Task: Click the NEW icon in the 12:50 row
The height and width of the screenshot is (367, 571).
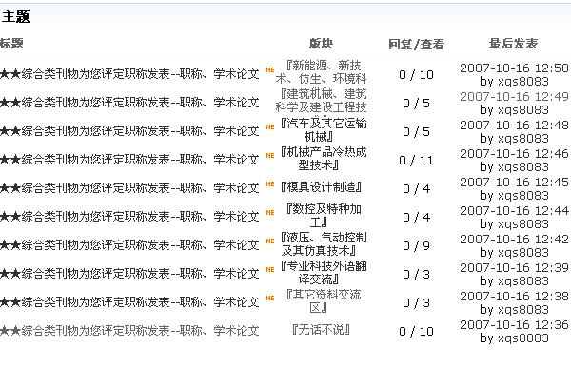Action: [270, 69]
